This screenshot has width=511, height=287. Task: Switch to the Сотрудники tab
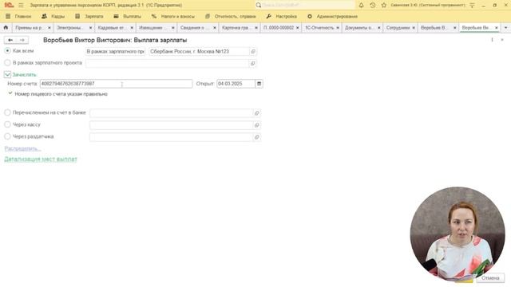pyautogui.click(x=398, y=28)
